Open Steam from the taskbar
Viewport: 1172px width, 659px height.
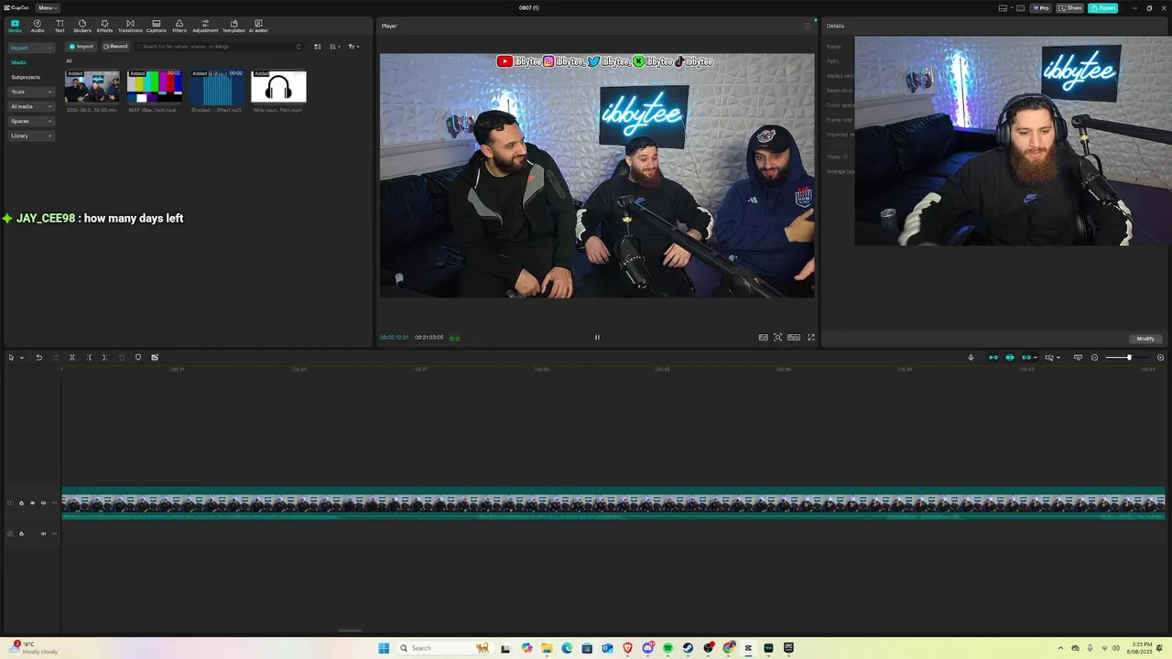point(688,648)
